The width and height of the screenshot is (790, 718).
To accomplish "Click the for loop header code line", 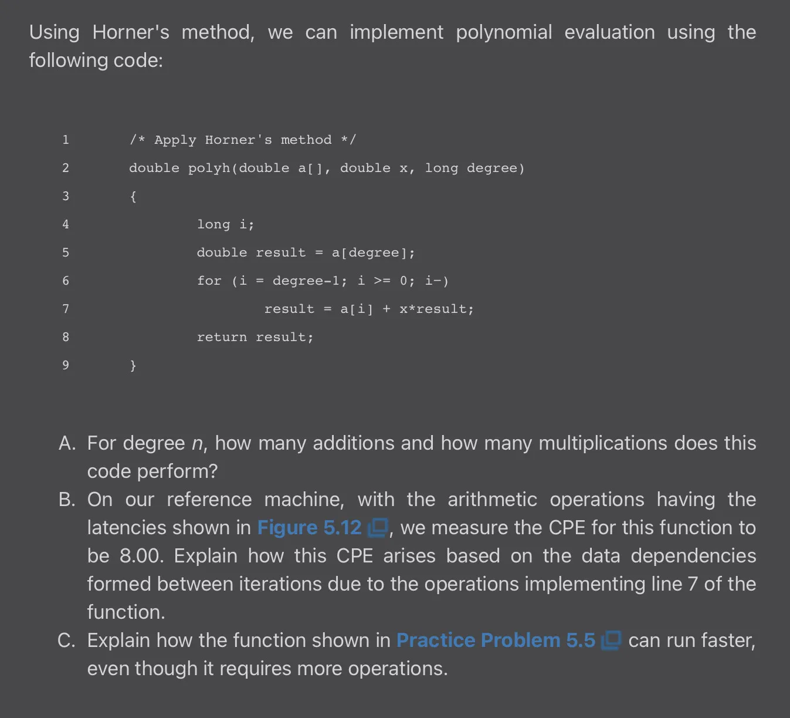I will tap(323, 281).
